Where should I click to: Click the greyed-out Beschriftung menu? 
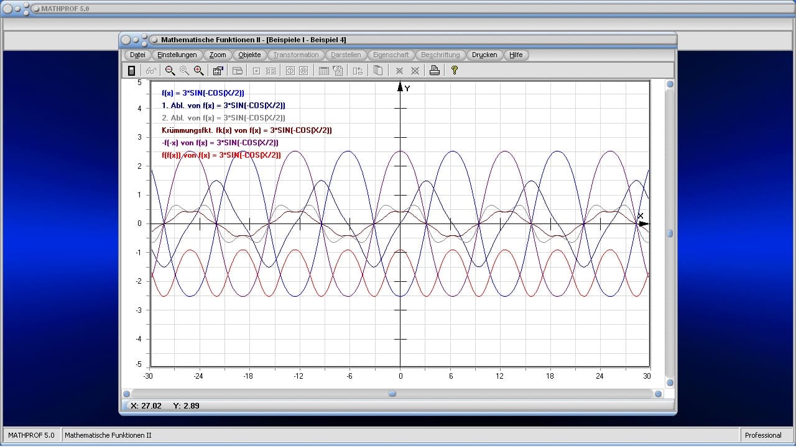440,55
